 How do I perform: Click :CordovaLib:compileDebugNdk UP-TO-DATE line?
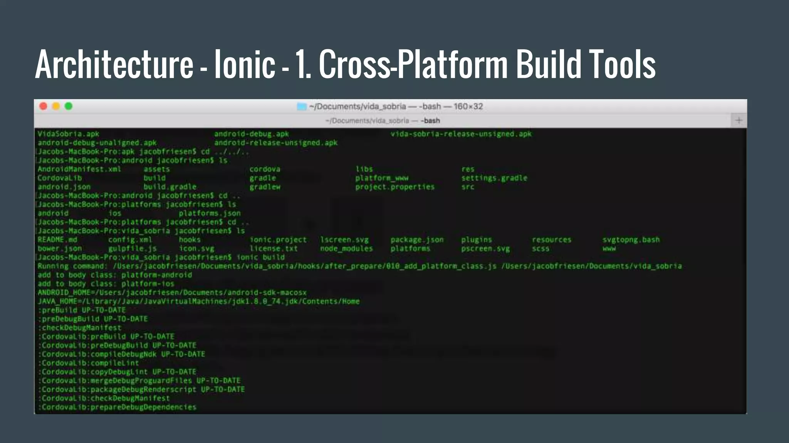pyautogui.click(x=121, y=354)
